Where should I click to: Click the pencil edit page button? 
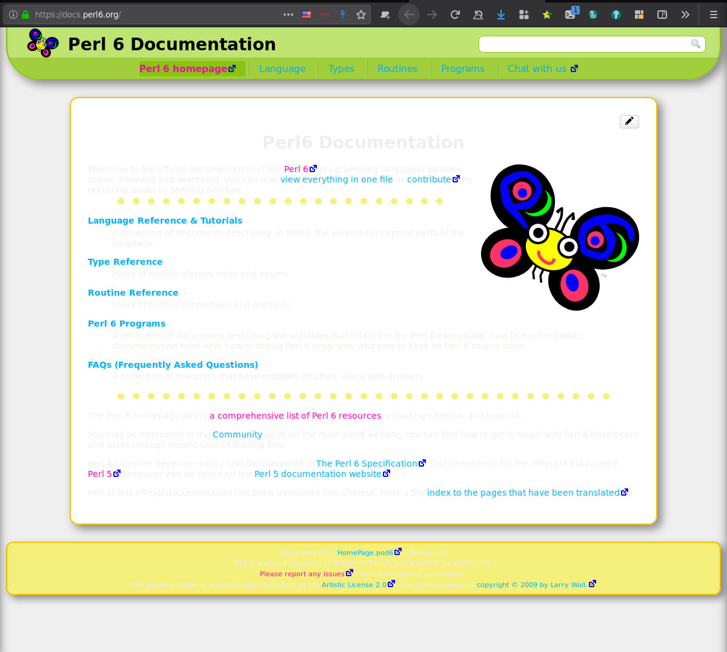pyautogui.click(x=629, y=121)
